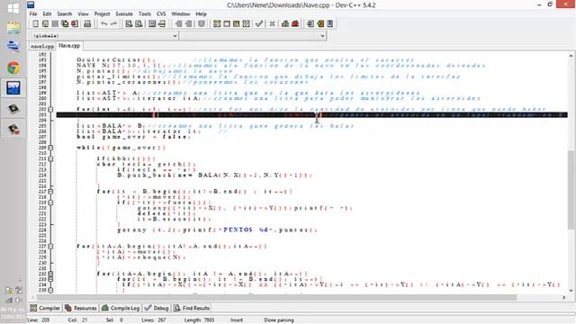This screenshot has width=576, height=324.
Task: Collapse the fold marker at line 232
Action: pos(50,274)
